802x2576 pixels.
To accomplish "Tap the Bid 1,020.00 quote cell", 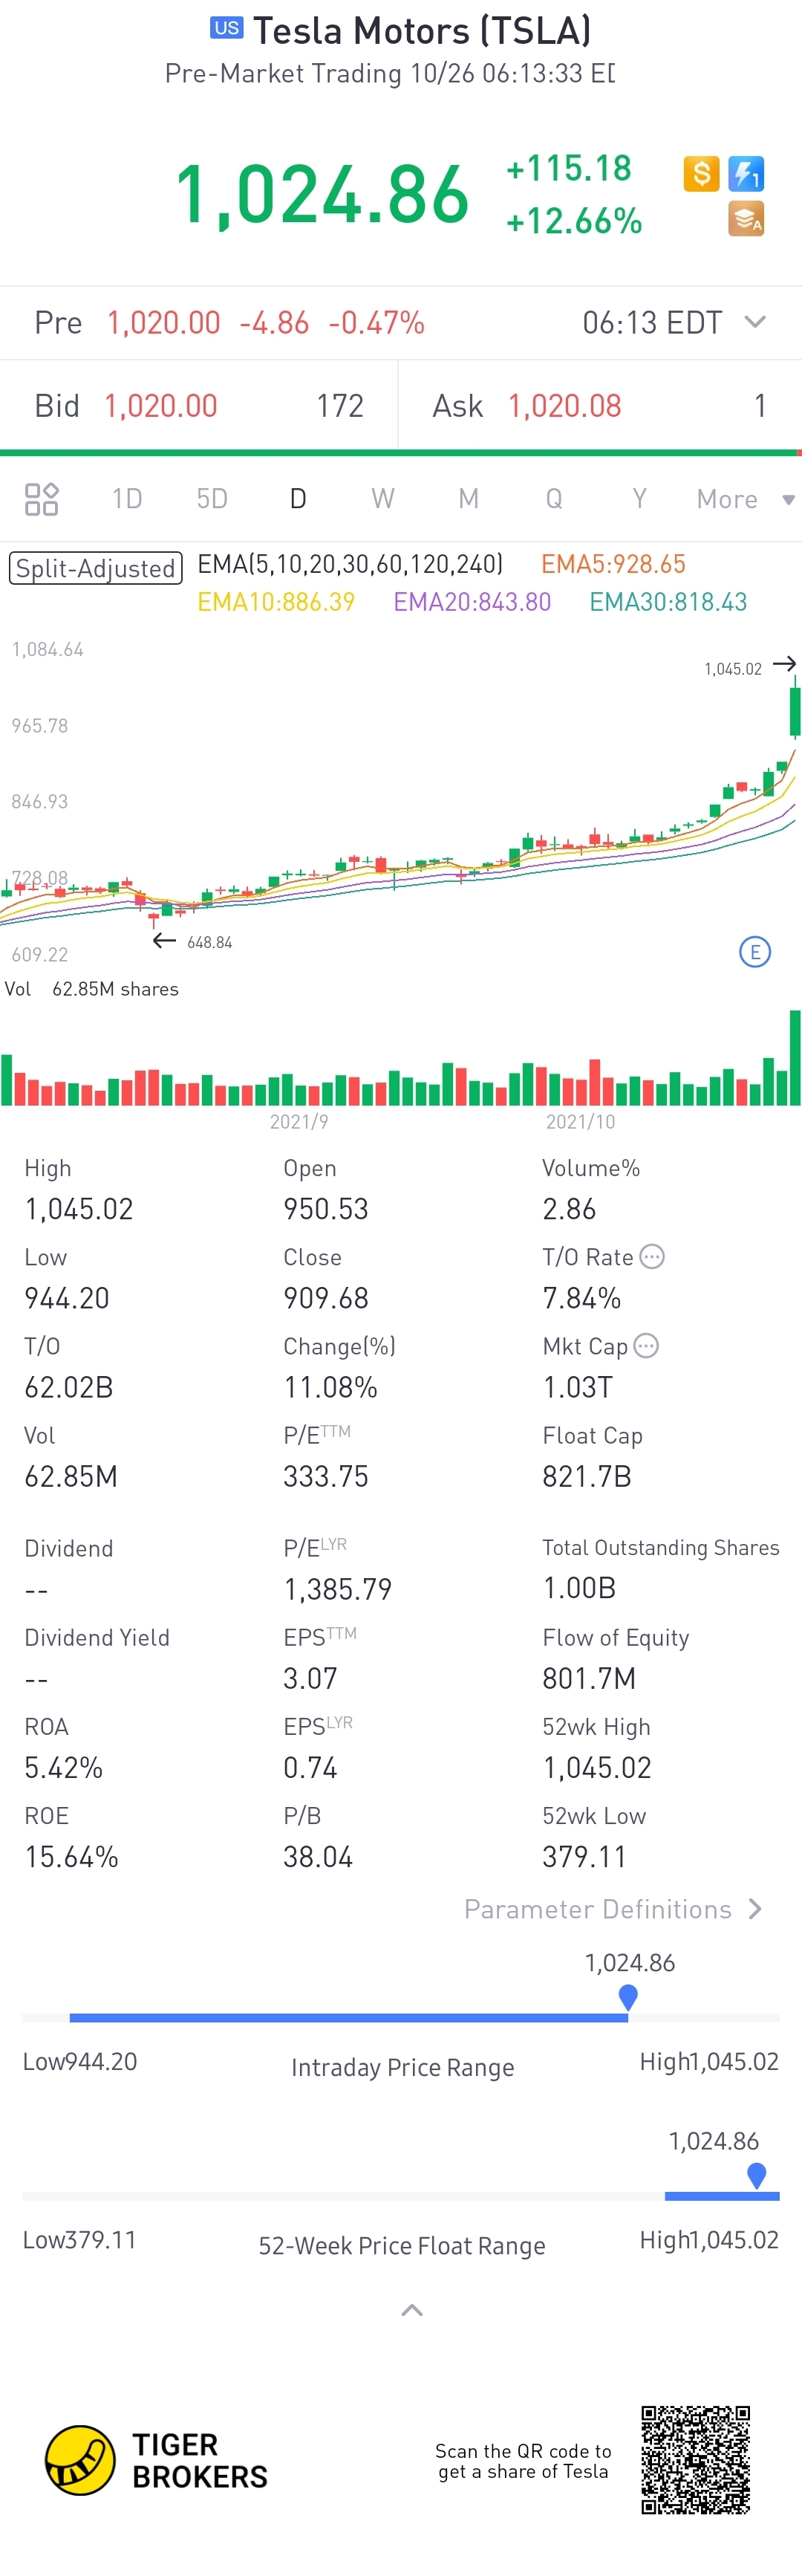I will pos(199,405).
